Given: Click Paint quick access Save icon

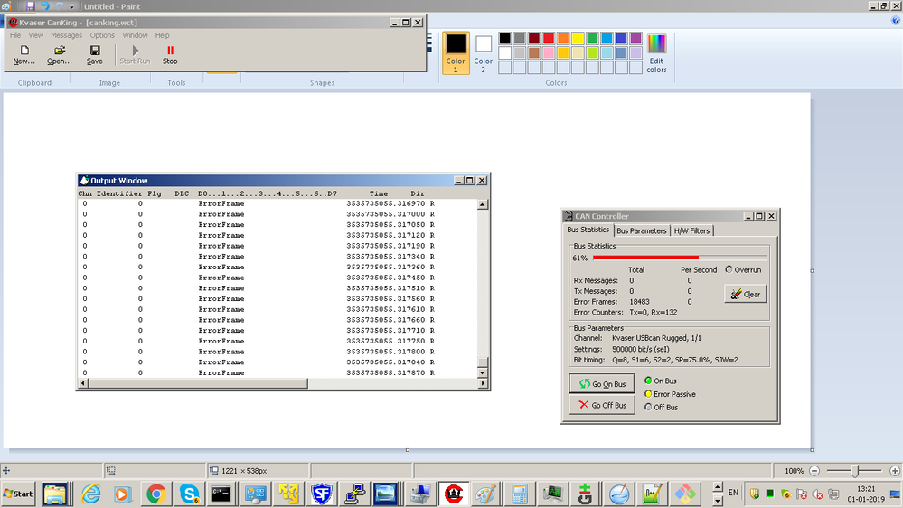Looking at the screenshot, I should point(30,6).
